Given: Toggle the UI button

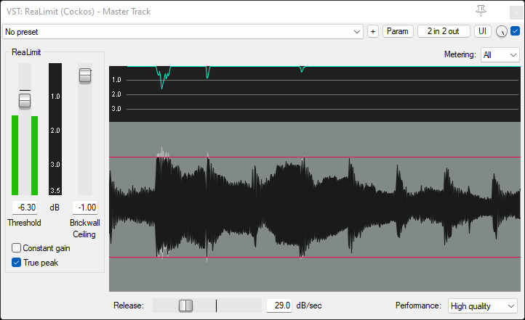Looking at the screenshot, I should pos(483,31).
